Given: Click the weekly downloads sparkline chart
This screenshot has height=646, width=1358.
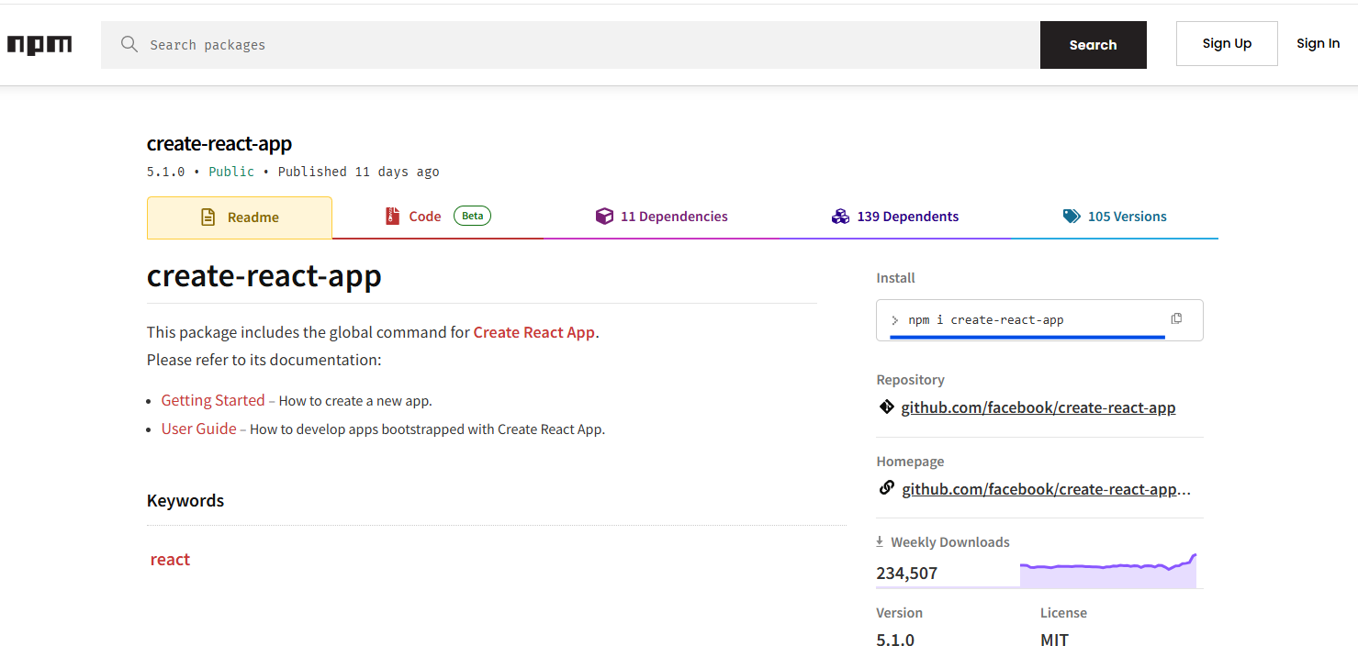Looking at the screenshot, I should click(1108, 570).
